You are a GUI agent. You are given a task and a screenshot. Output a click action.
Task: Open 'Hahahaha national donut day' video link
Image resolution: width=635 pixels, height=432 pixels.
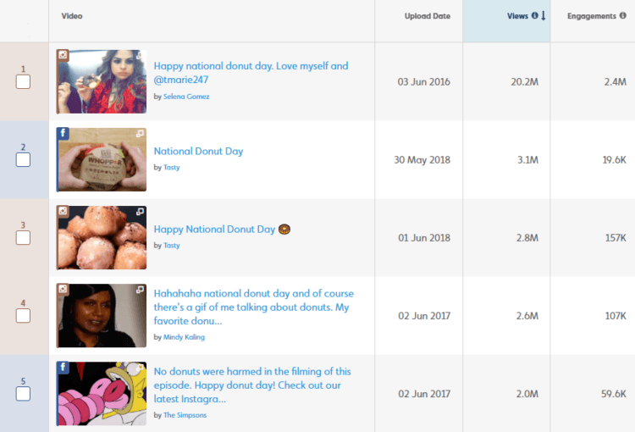point(253,307)
